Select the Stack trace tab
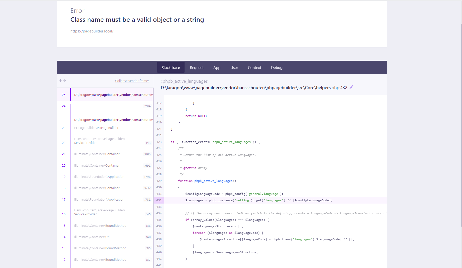462x268 pixels. 171,67
